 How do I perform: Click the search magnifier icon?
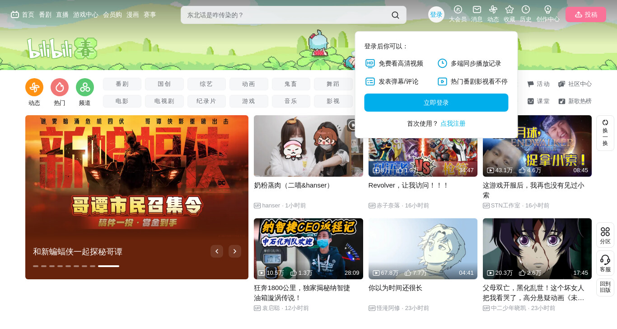395,15
